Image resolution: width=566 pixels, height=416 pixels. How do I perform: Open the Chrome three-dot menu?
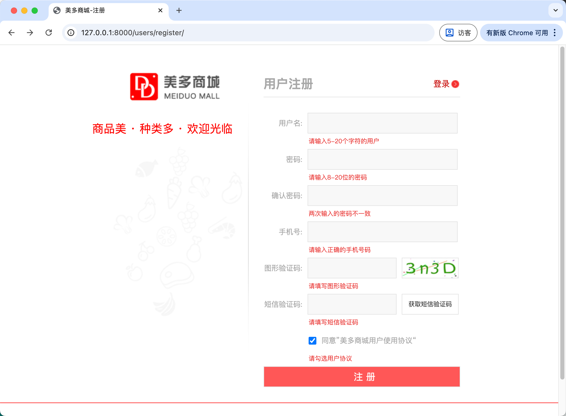555,33
